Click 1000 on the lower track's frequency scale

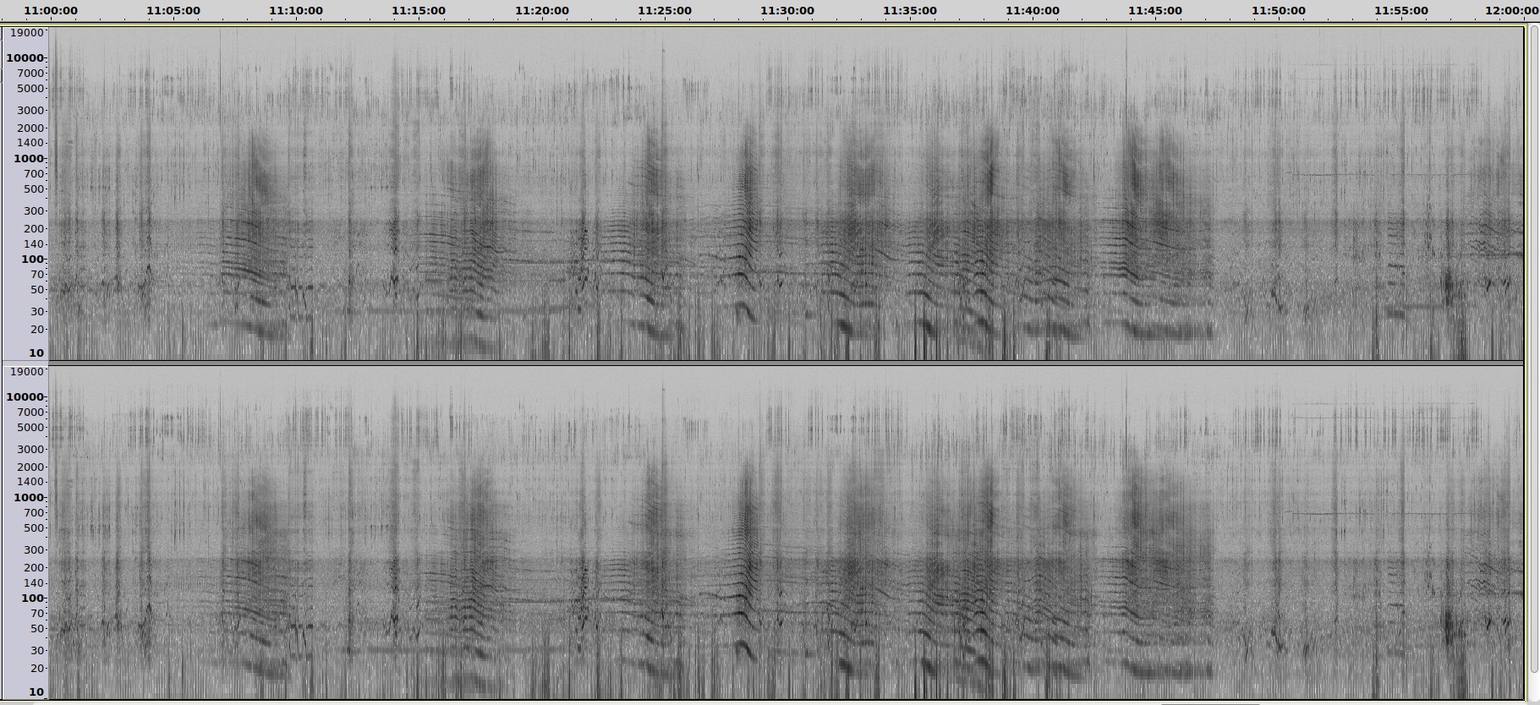[28, 498]
